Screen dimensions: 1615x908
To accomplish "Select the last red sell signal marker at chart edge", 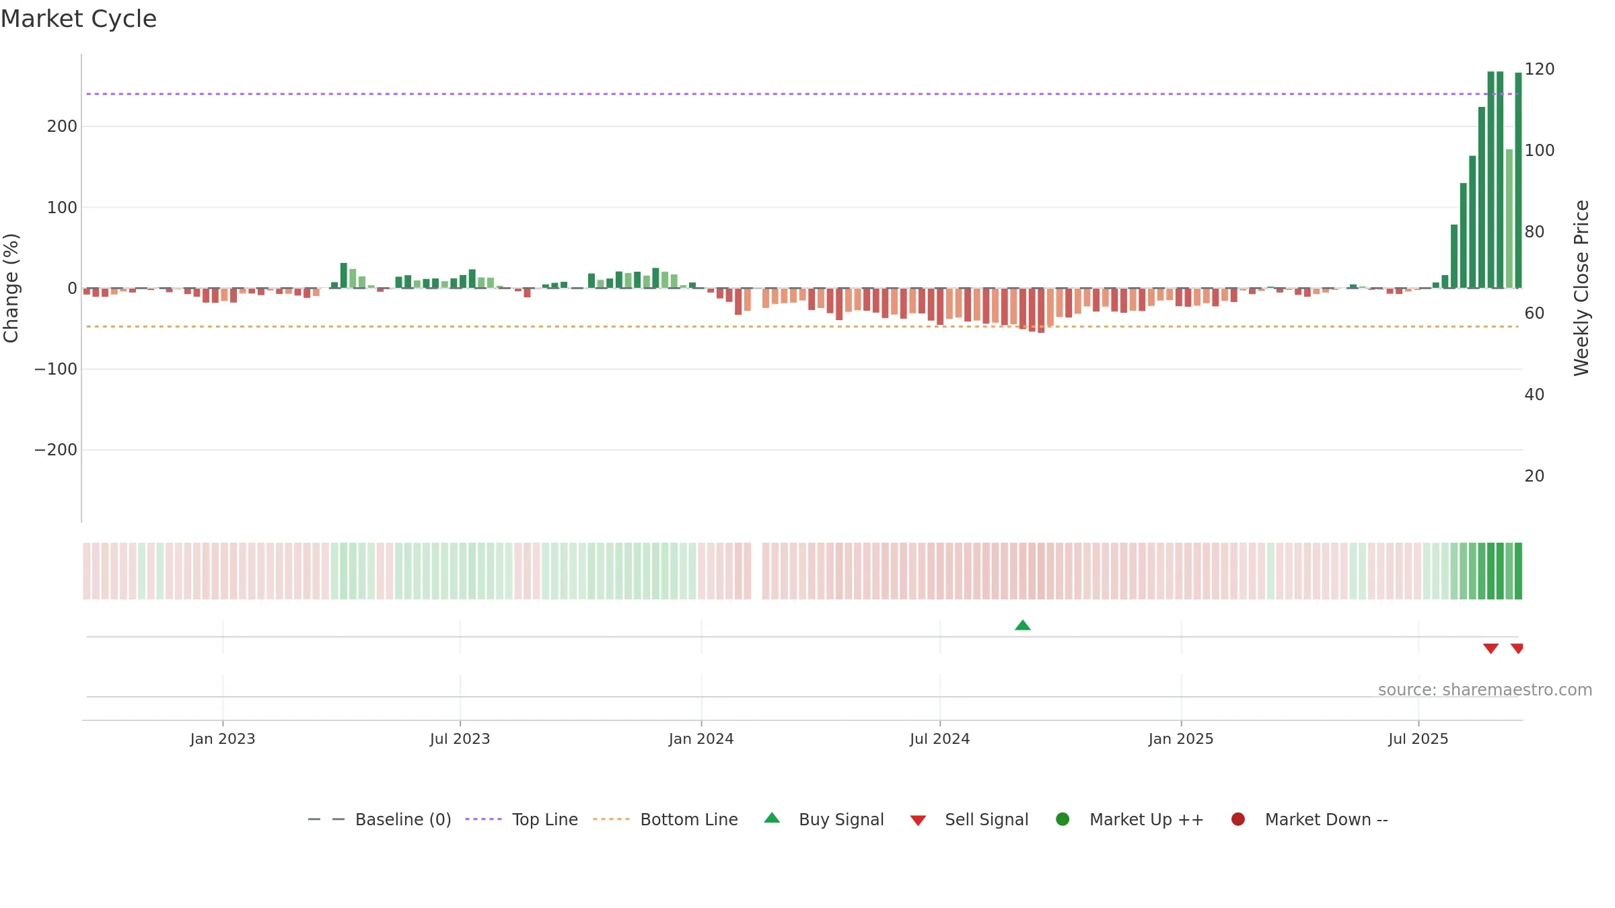I will coord(1517,648).
